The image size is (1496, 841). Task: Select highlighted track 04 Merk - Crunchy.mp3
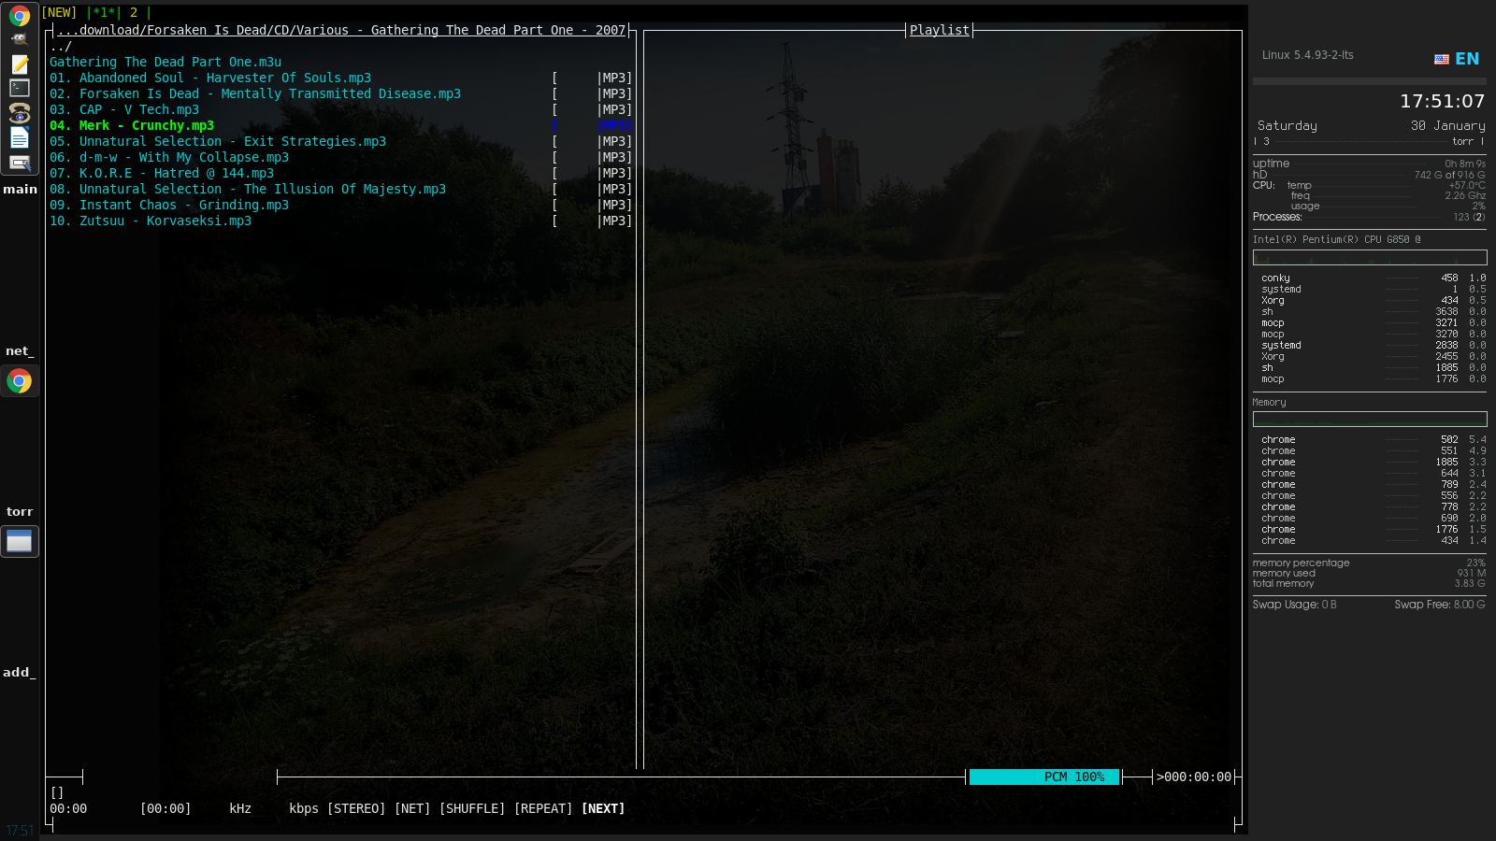tap(132, 126)
